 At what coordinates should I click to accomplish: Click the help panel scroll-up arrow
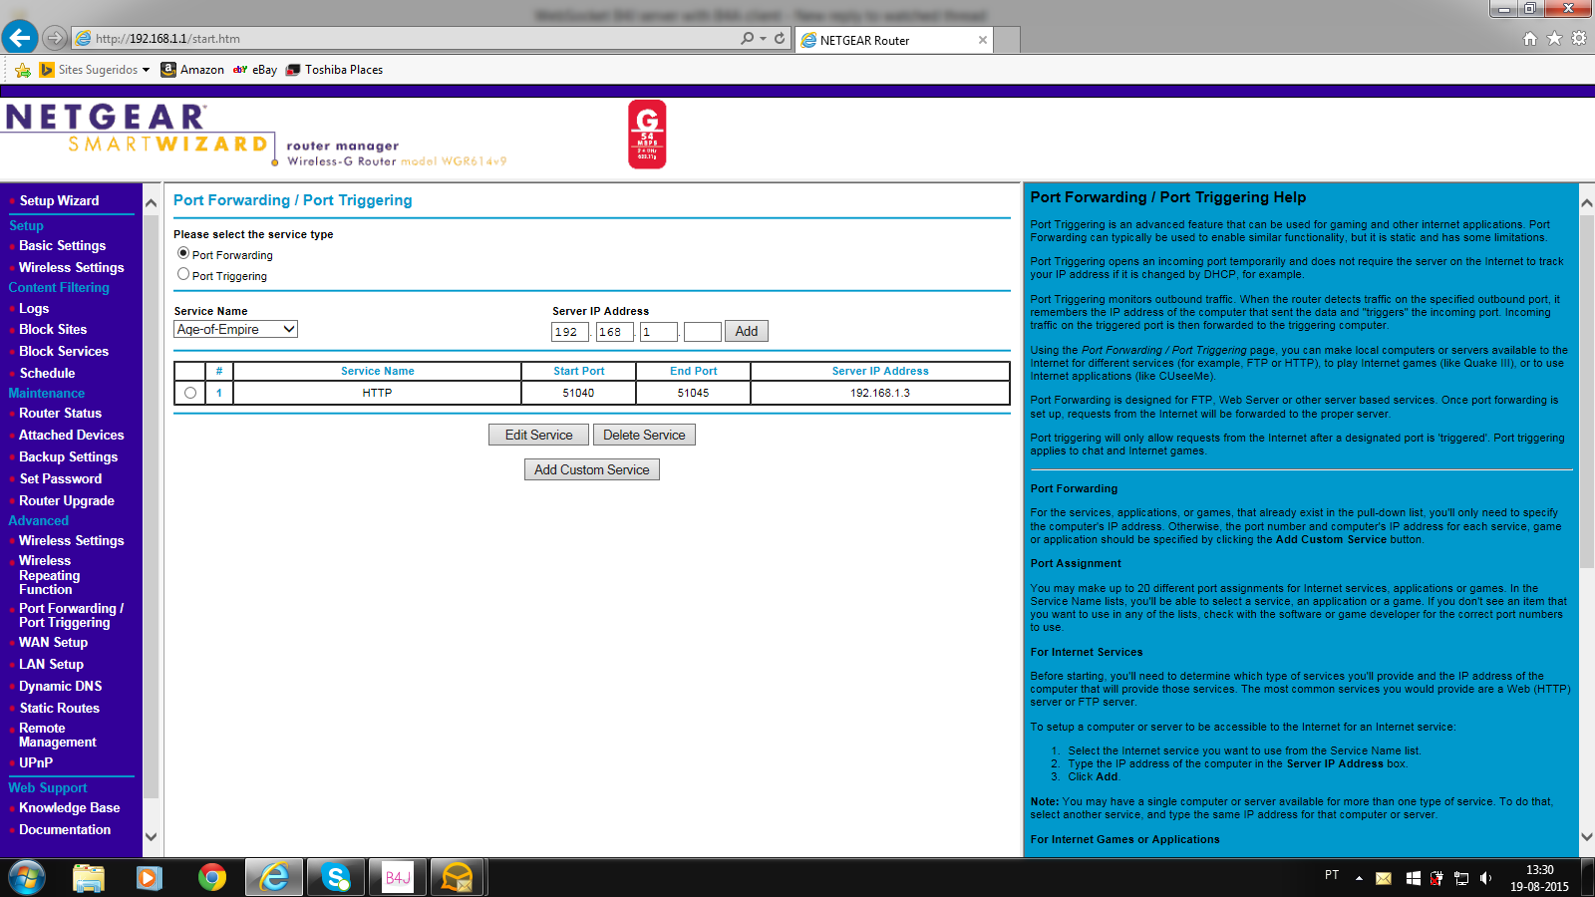click(1587, 203)
